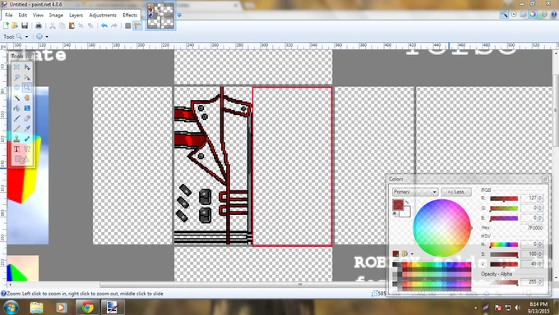Screen dimensions: 559x315
Task: Click the R value input field
Action: coord(529,199)
